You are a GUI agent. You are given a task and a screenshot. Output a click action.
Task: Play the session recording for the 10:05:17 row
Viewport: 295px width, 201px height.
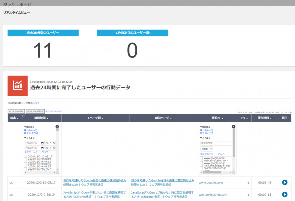(x=284, y=182)
